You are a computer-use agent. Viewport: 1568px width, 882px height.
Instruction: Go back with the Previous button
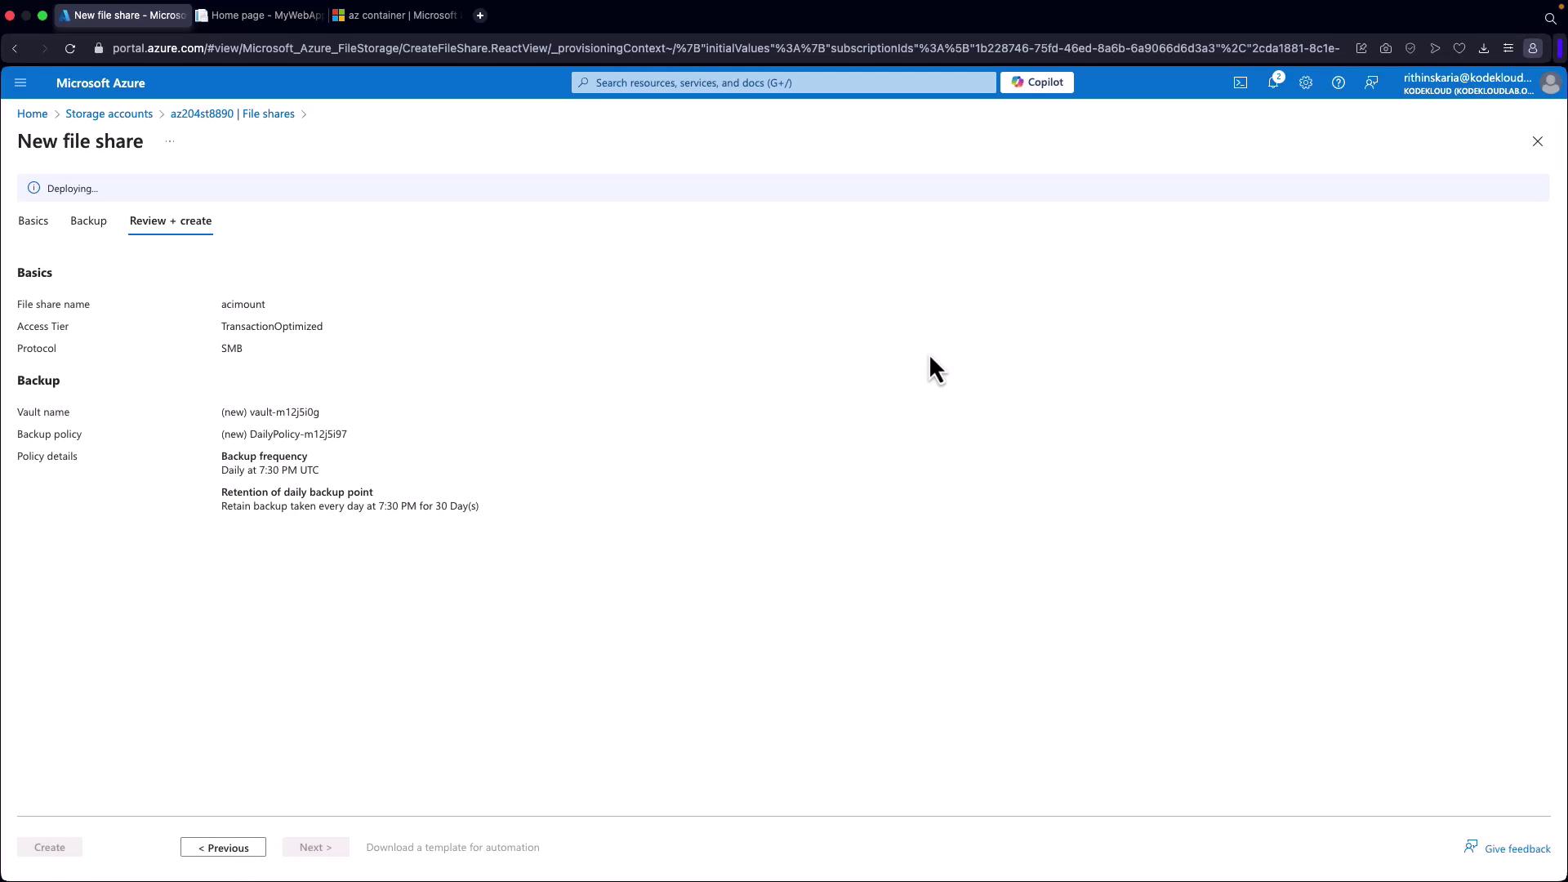(x=223, y=848)
